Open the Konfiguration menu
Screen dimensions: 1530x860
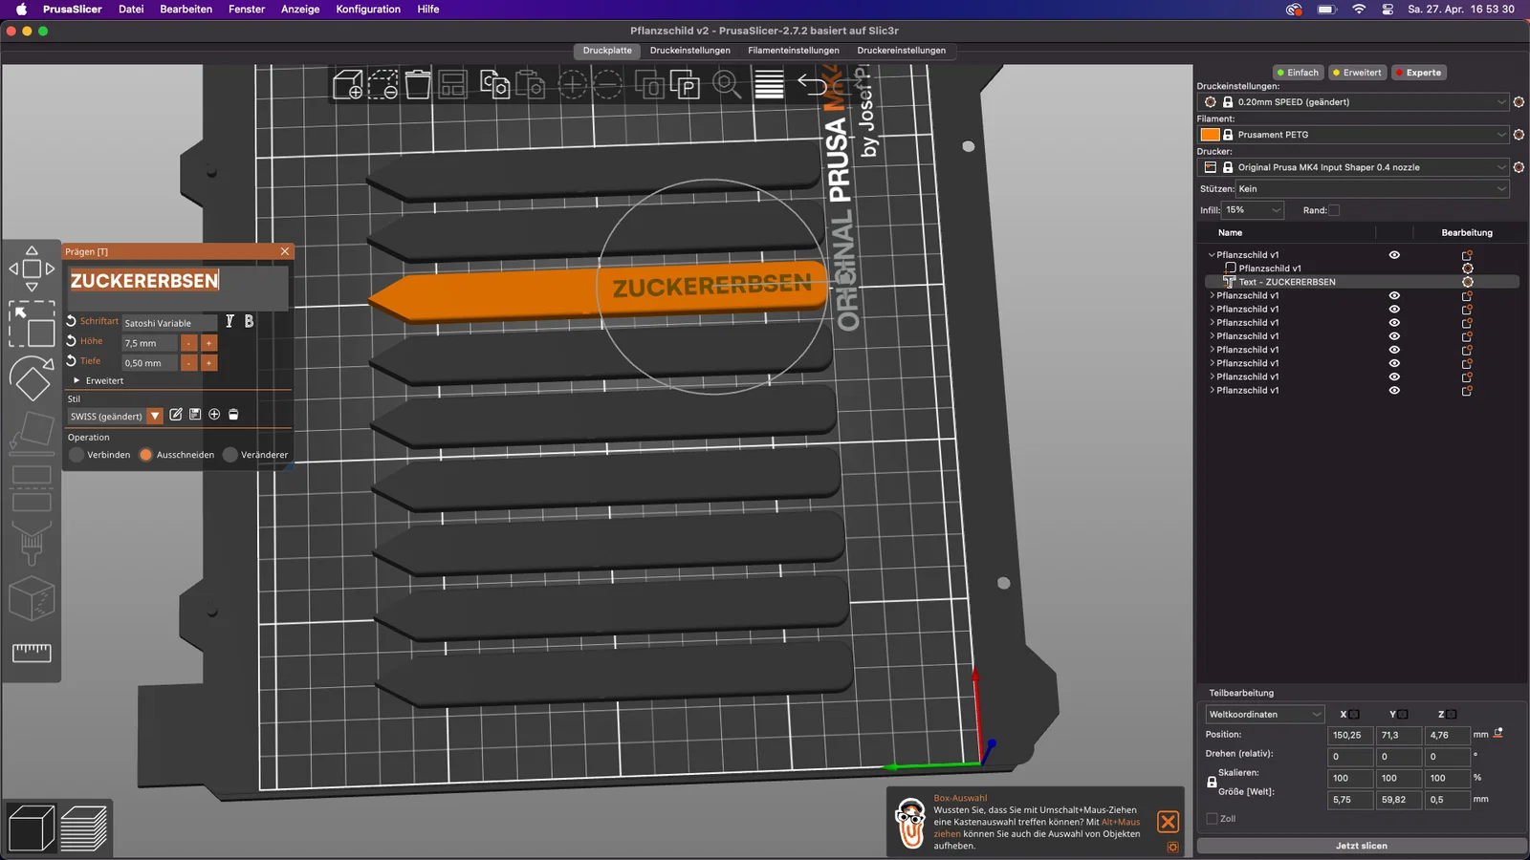point(368,9)
